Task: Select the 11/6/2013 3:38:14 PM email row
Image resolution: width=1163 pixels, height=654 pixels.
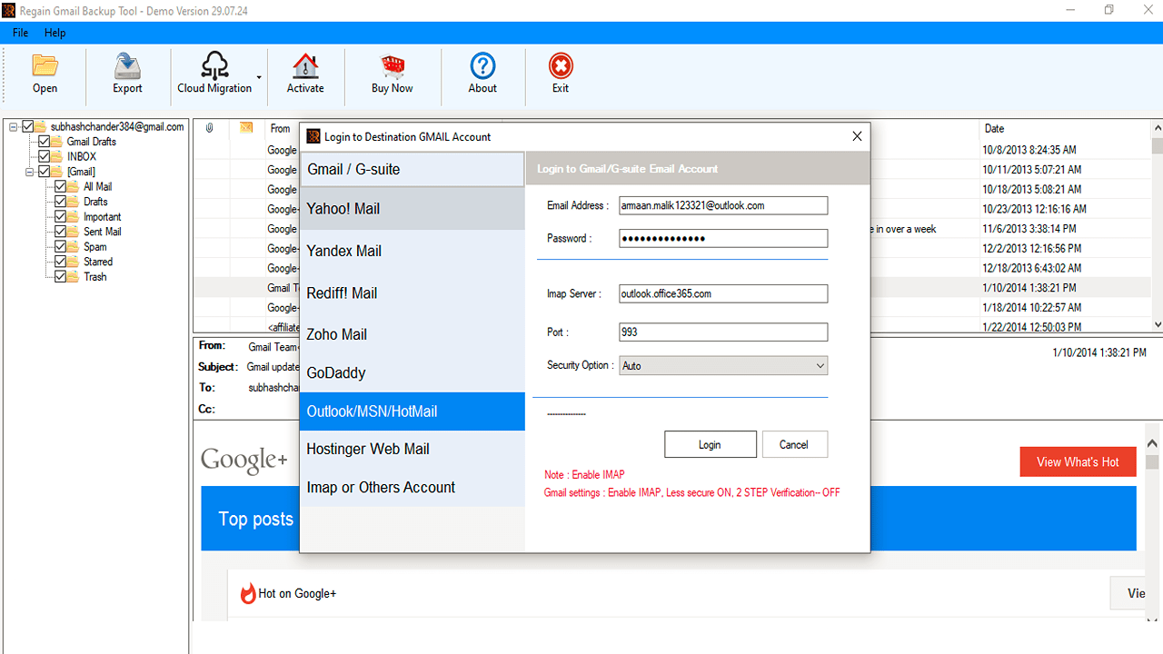Action: [x=671, y=229]
